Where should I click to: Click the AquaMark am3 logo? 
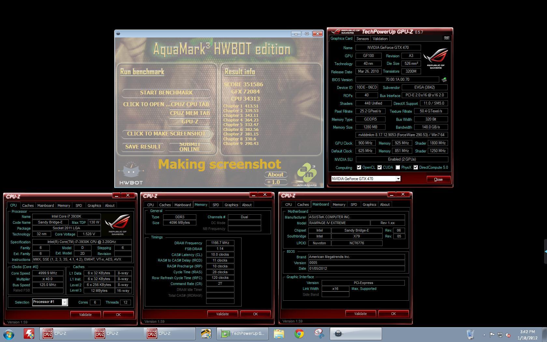coord(307,175)
